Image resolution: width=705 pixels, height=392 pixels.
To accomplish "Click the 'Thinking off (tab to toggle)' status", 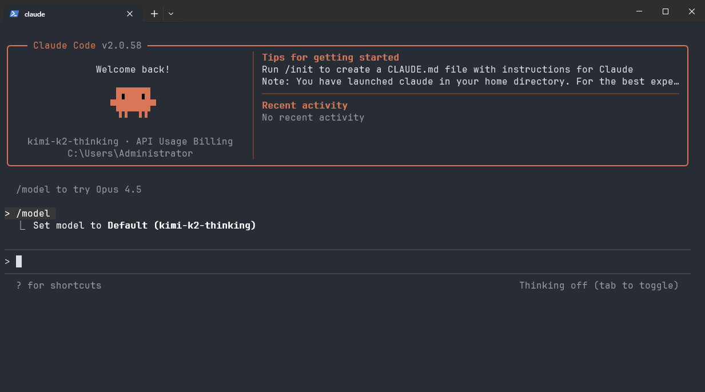I will 599,285.
